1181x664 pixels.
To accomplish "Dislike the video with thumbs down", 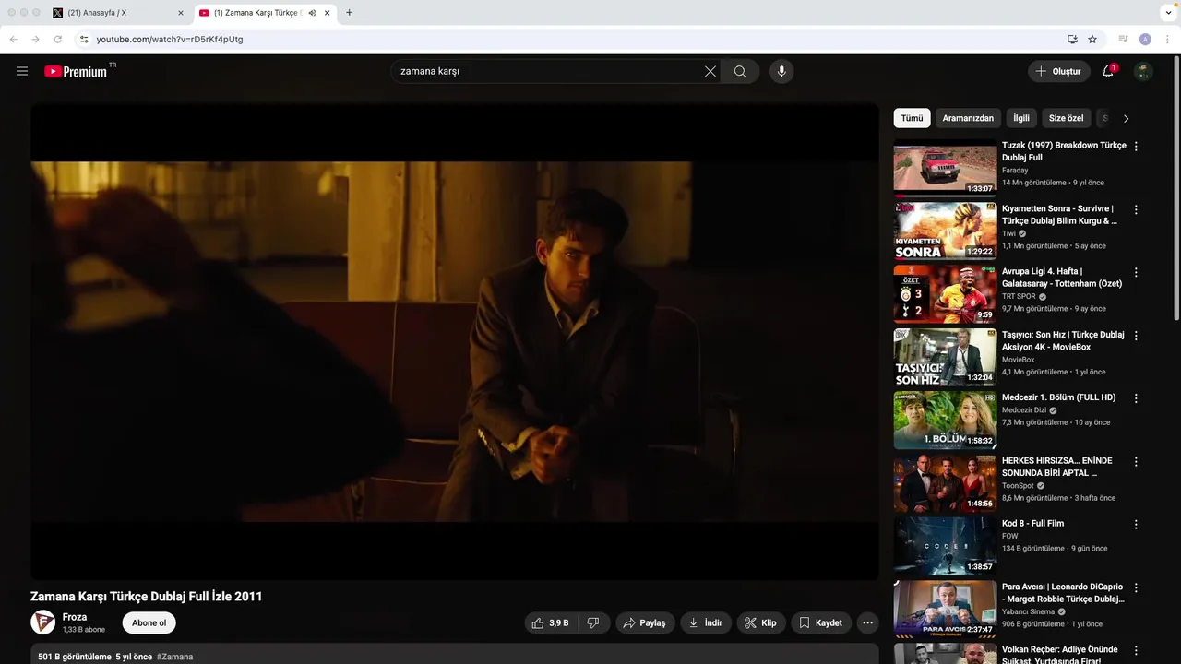I will (593, 622).
